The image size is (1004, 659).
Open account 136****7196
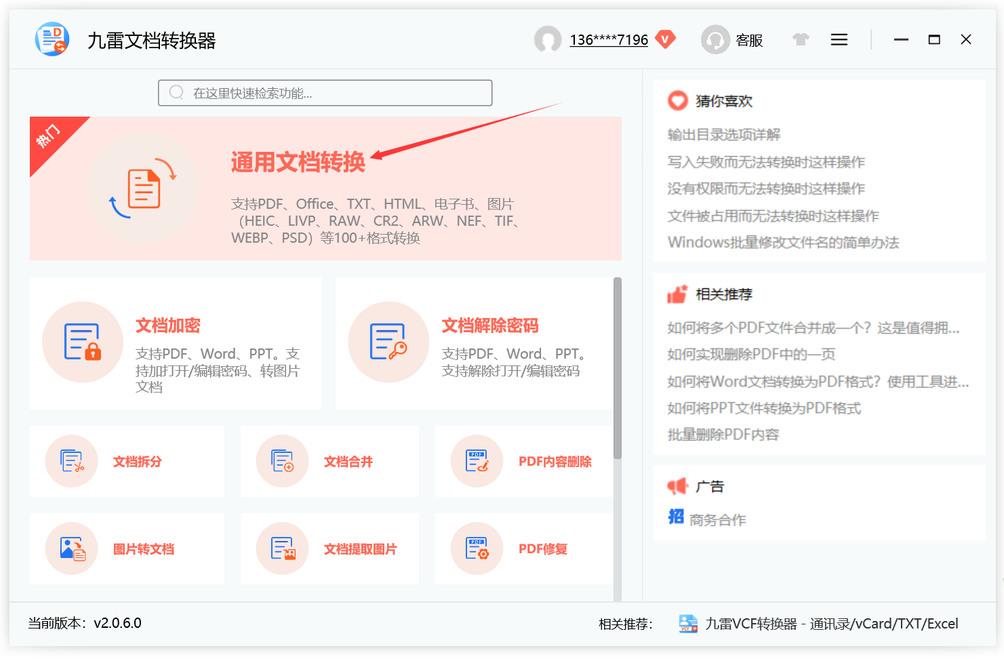(609, 40)
